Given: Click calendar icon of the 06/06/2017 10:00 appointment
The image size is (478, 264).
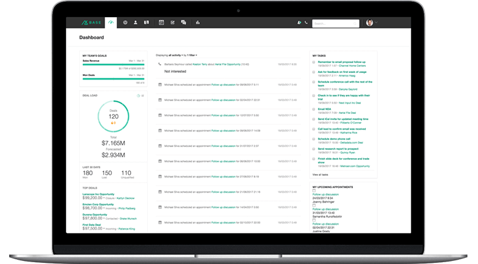Looking at the screenshot, I should [x=160, y=161].
